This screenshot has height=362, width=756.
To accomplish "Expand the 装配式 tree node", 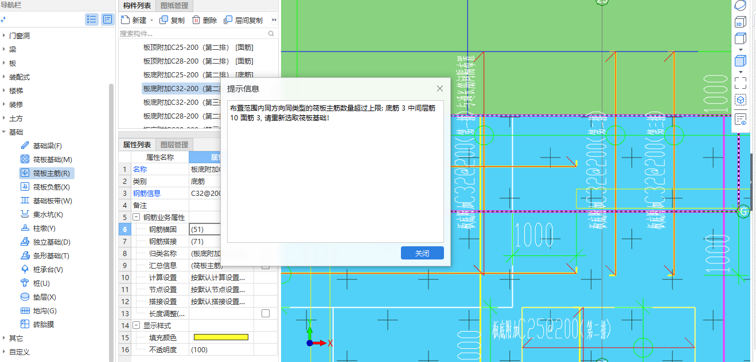I will 3,77.
